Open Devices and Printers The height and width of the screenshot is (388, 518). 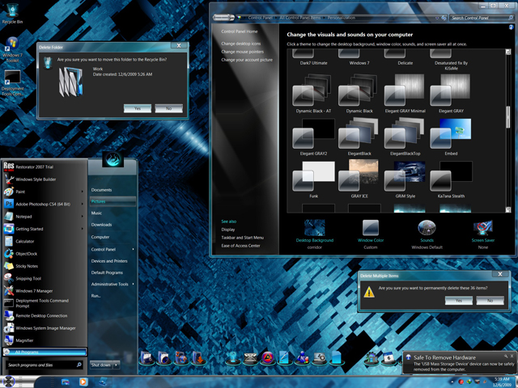point(113,260)
